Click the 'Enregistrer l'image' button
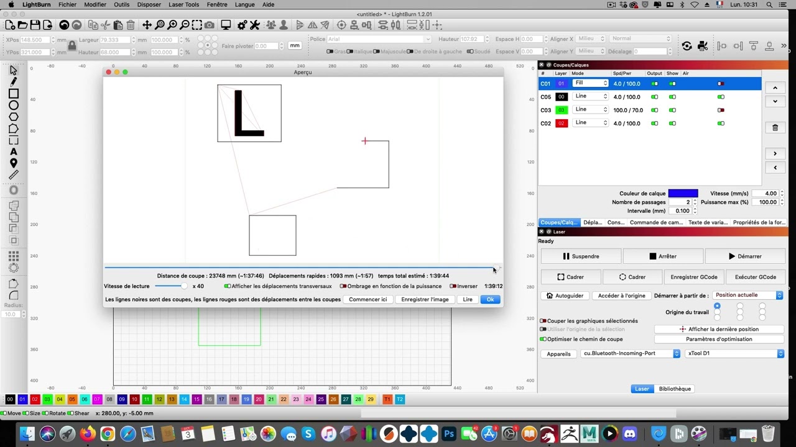The image size is (796, 447). click(x=425, y=299)
